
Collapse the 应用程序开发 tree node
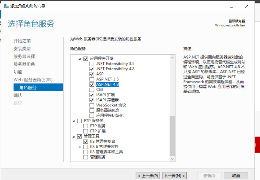pyautogui.click(x=80, y=59)
